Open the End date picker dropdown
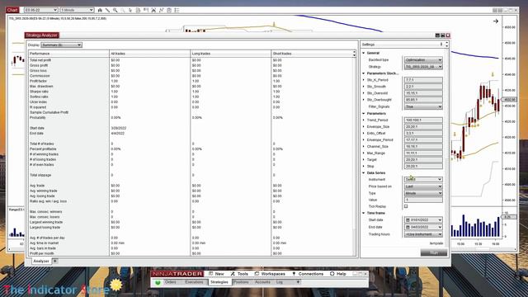Viewport: 528px width, 297px height. click(423, 227)
